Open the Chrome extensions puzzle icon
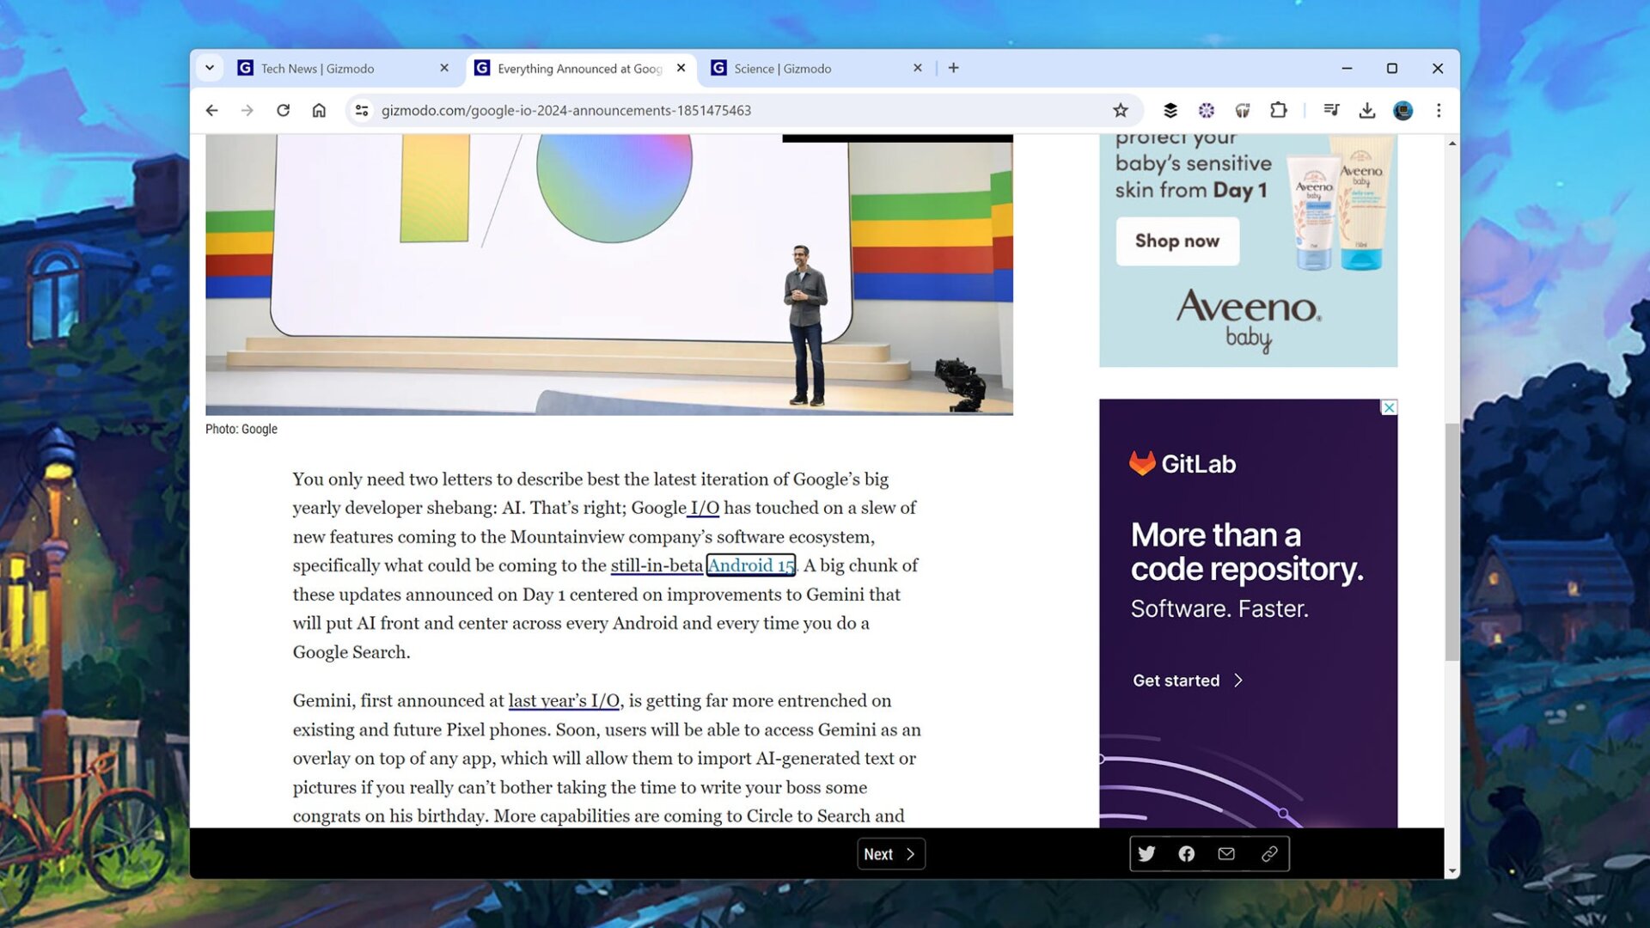Image resolution: width=1650 pixels, height=928 pixels. (1279, 110)
